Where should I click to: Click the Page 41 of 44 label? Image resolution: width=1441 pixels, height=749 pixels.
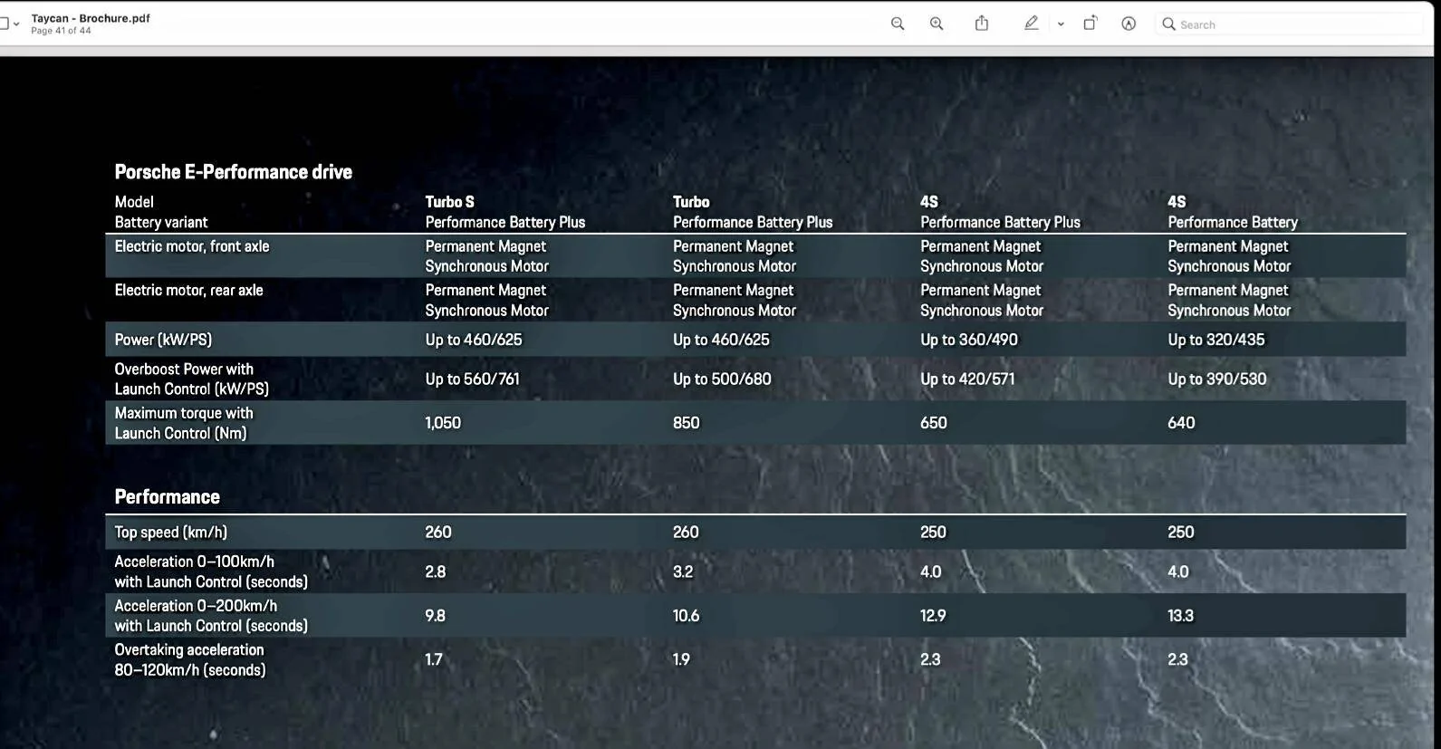61,31
